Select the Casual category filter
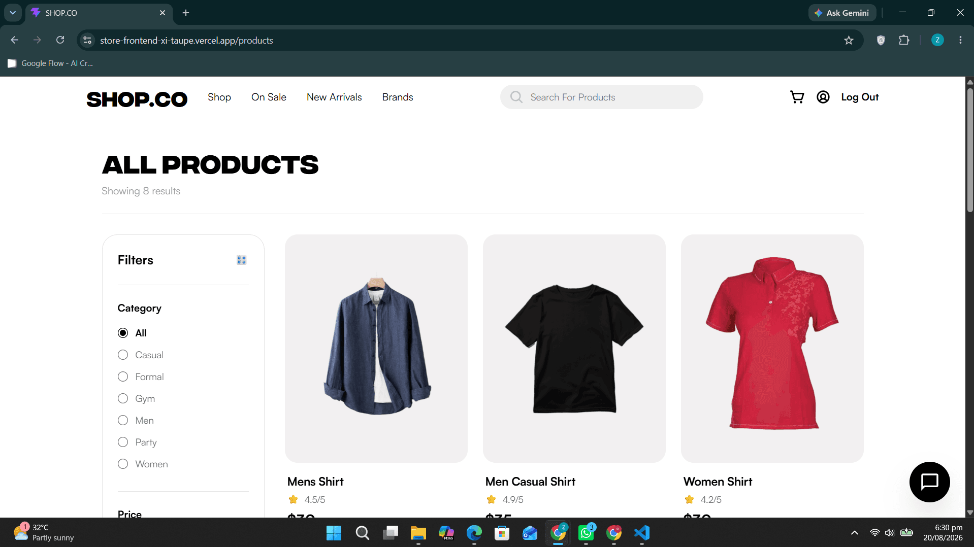This screenshot has width=974, height=547. [x=123, y=355]
